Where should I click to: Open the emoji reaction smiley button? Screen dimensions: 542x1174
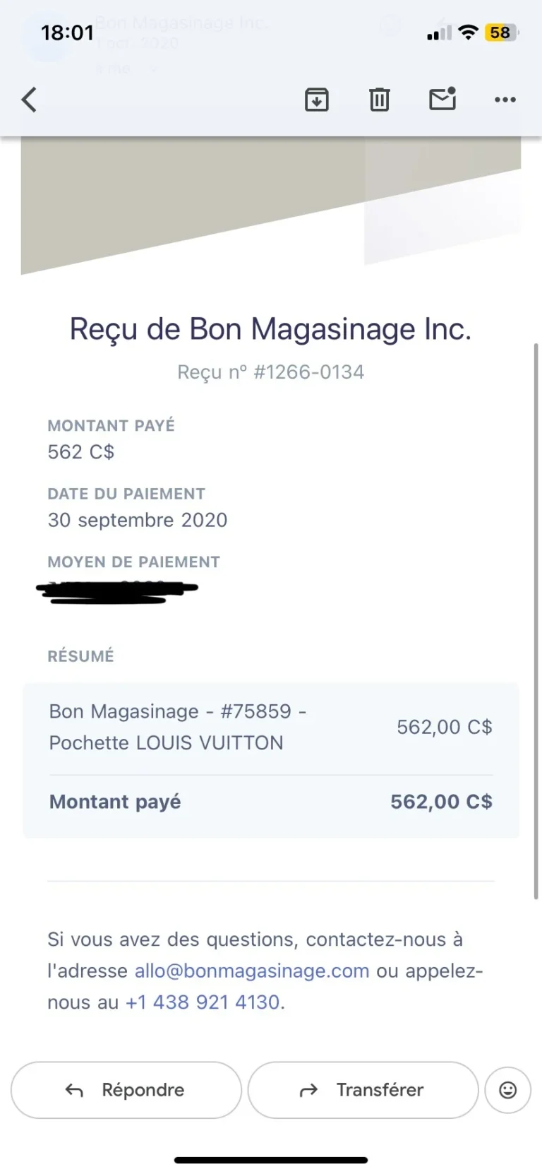click(507, 1090)
